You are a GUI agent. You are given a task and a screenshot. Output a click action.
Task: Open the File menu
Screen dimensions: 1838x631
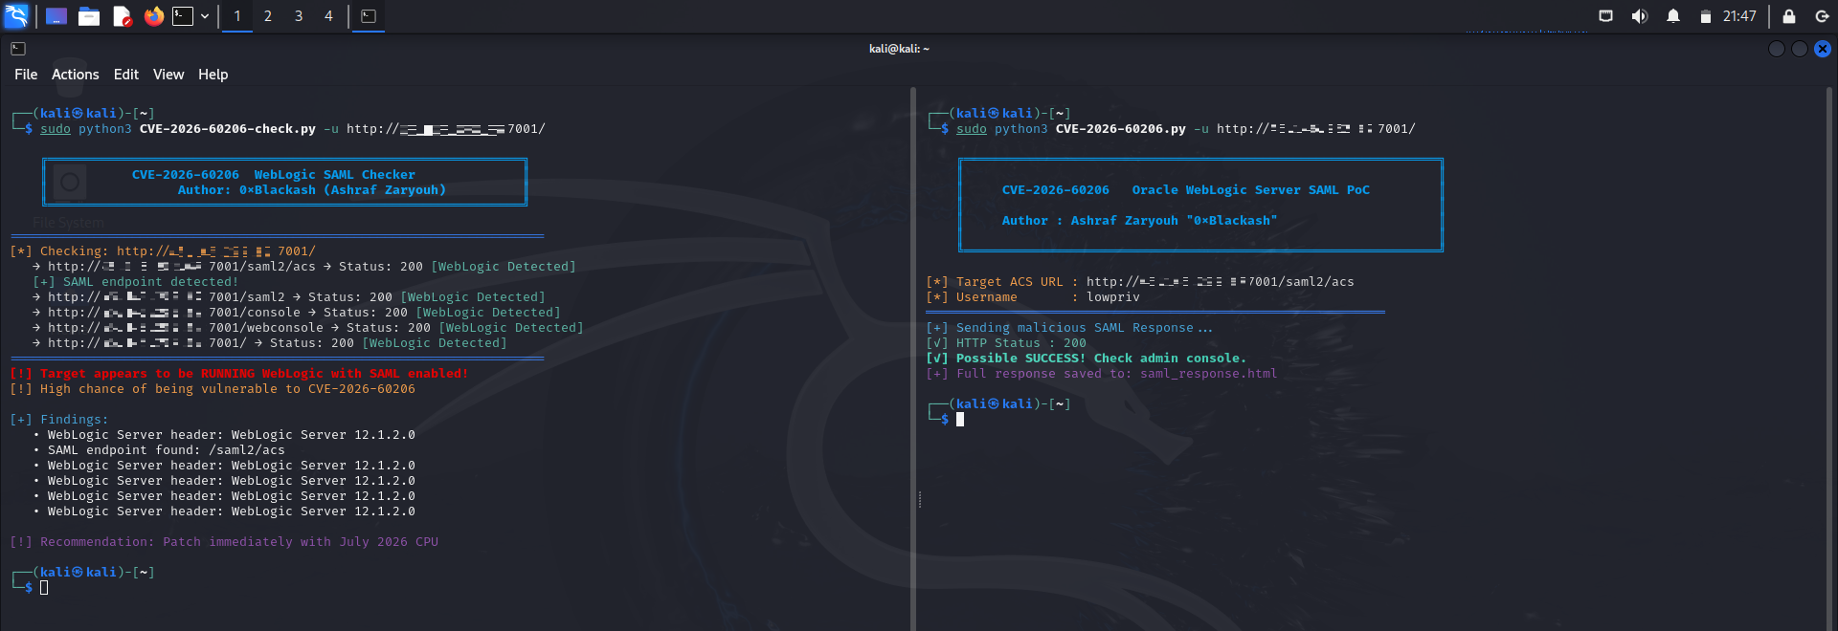tap(26, 75)
